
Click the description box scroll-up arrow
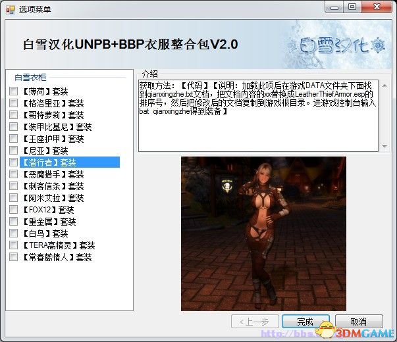click(384, 86)
